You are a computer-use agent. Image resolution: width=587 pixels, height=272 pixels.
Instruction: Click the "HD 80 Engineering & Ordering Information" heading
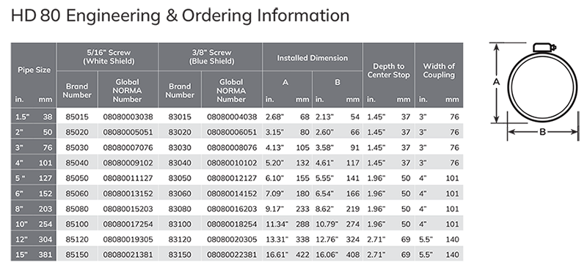click(x=180, y=15)
